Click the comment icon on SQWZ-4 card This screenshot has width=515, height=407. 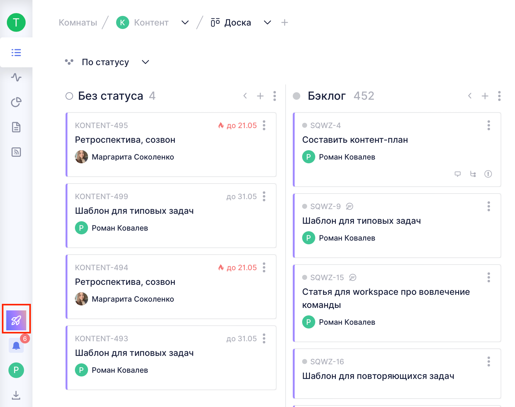pyautogui.click(x=458, y=174)
